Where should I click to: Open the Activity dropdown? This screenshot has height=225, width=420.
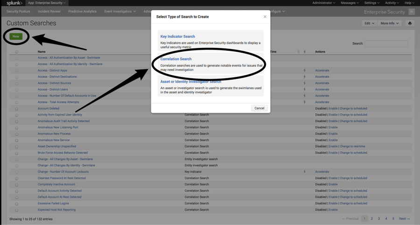coord(392,3)
